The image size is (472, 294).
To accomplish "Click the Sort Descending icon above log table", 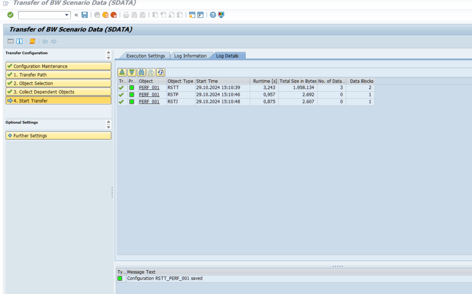I will (132, 72).
